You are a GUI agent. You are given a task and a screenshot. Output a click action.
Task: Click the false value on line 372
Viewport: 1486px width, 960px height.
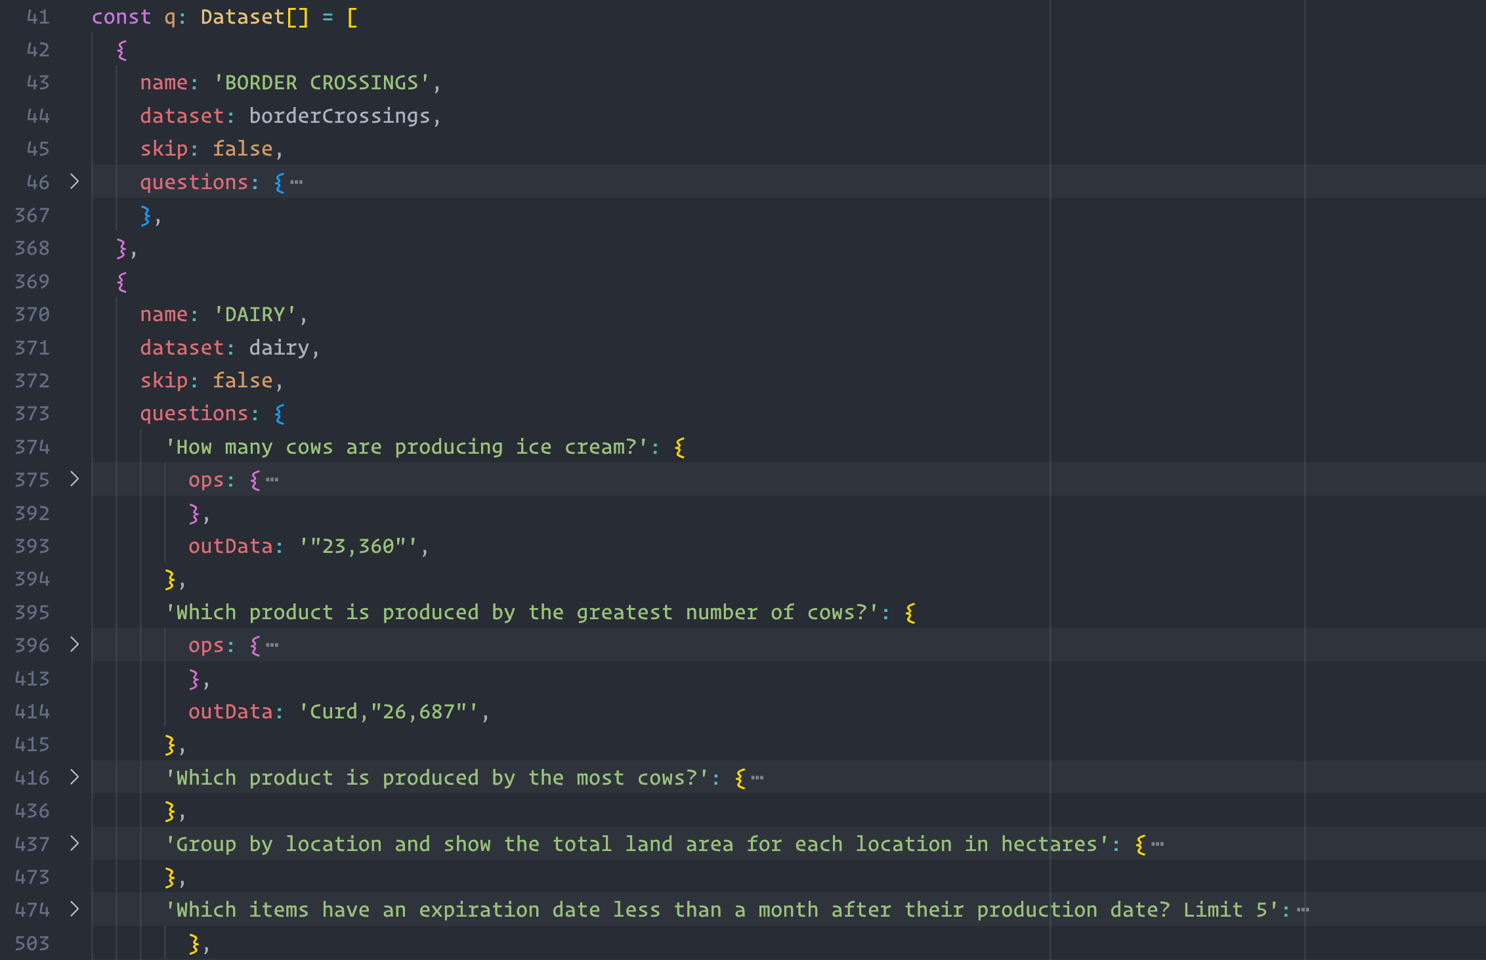tap(242, 381)
